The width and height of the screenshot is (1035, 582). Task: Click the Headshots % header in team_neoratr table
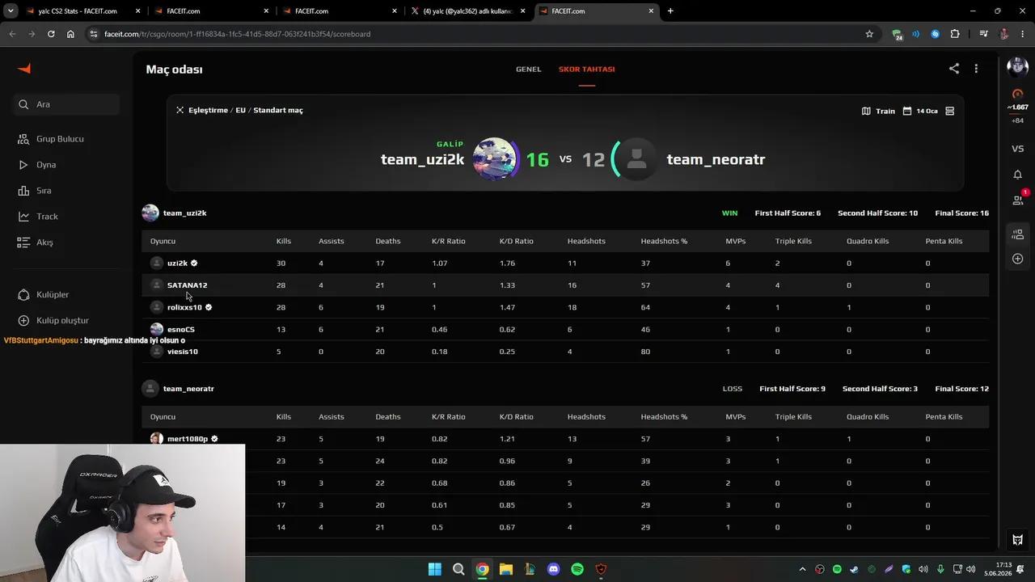664,417
